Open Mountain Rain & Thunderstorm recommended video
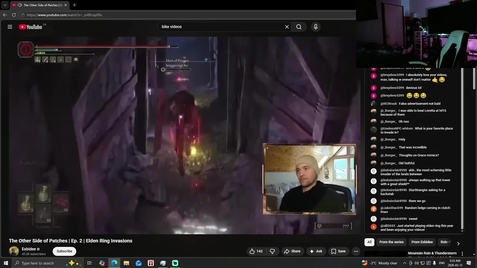The image size is (477, 268). [x=432, y=253]
